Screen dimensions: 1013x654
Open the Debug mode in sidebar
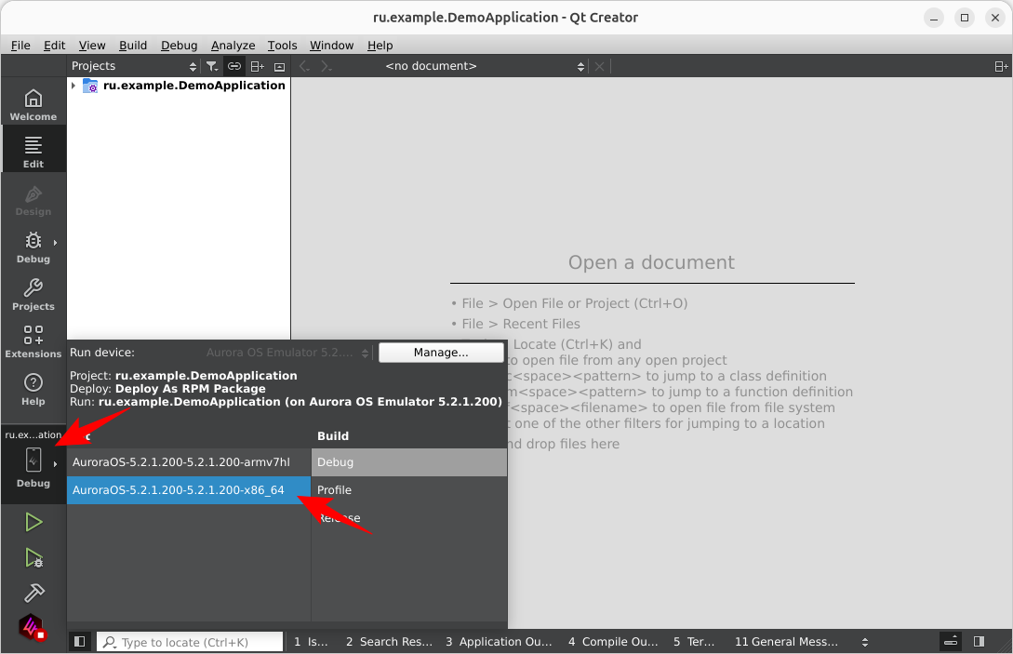(33, 247)
